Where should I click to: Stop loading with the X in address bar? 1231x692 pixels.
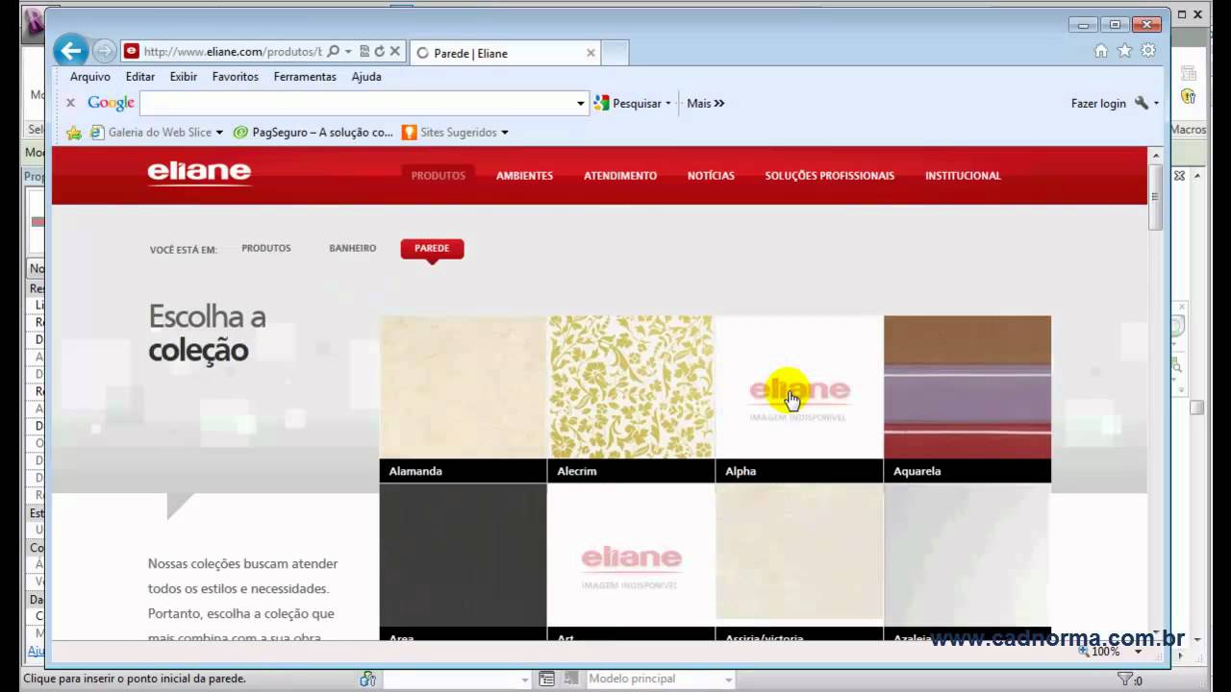(394, 52)
